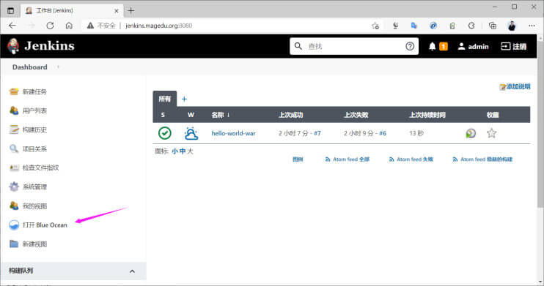Sort by 上次成功 column header
The height and width of the screenshot is (286, 544).
pyautogui.click(x=291, y=115)
